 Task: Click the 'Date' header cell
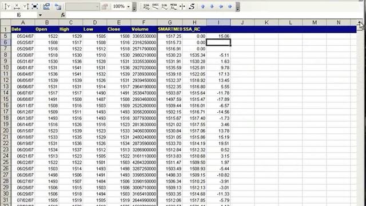click(x=23, y=29)
